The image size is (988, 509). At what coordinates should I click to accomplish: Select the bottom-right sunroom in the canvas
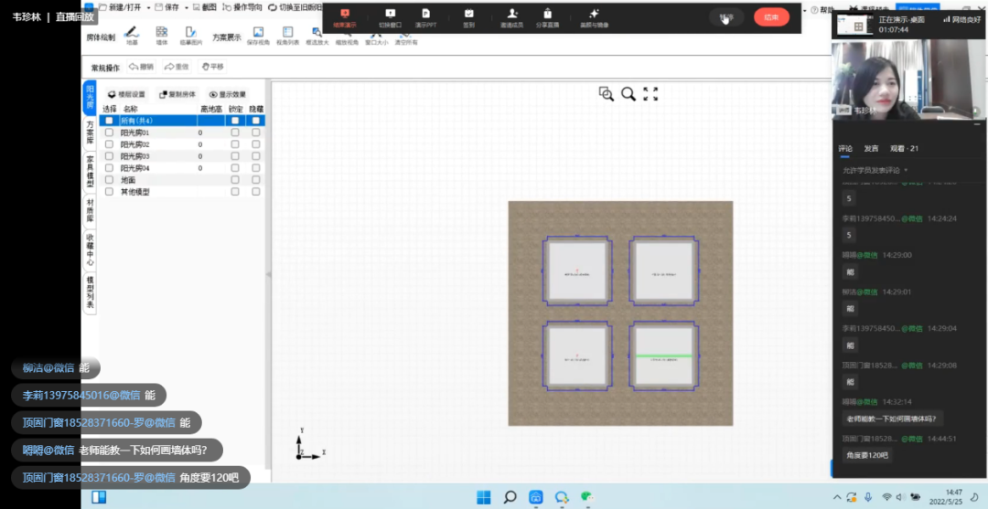(665, 356)
